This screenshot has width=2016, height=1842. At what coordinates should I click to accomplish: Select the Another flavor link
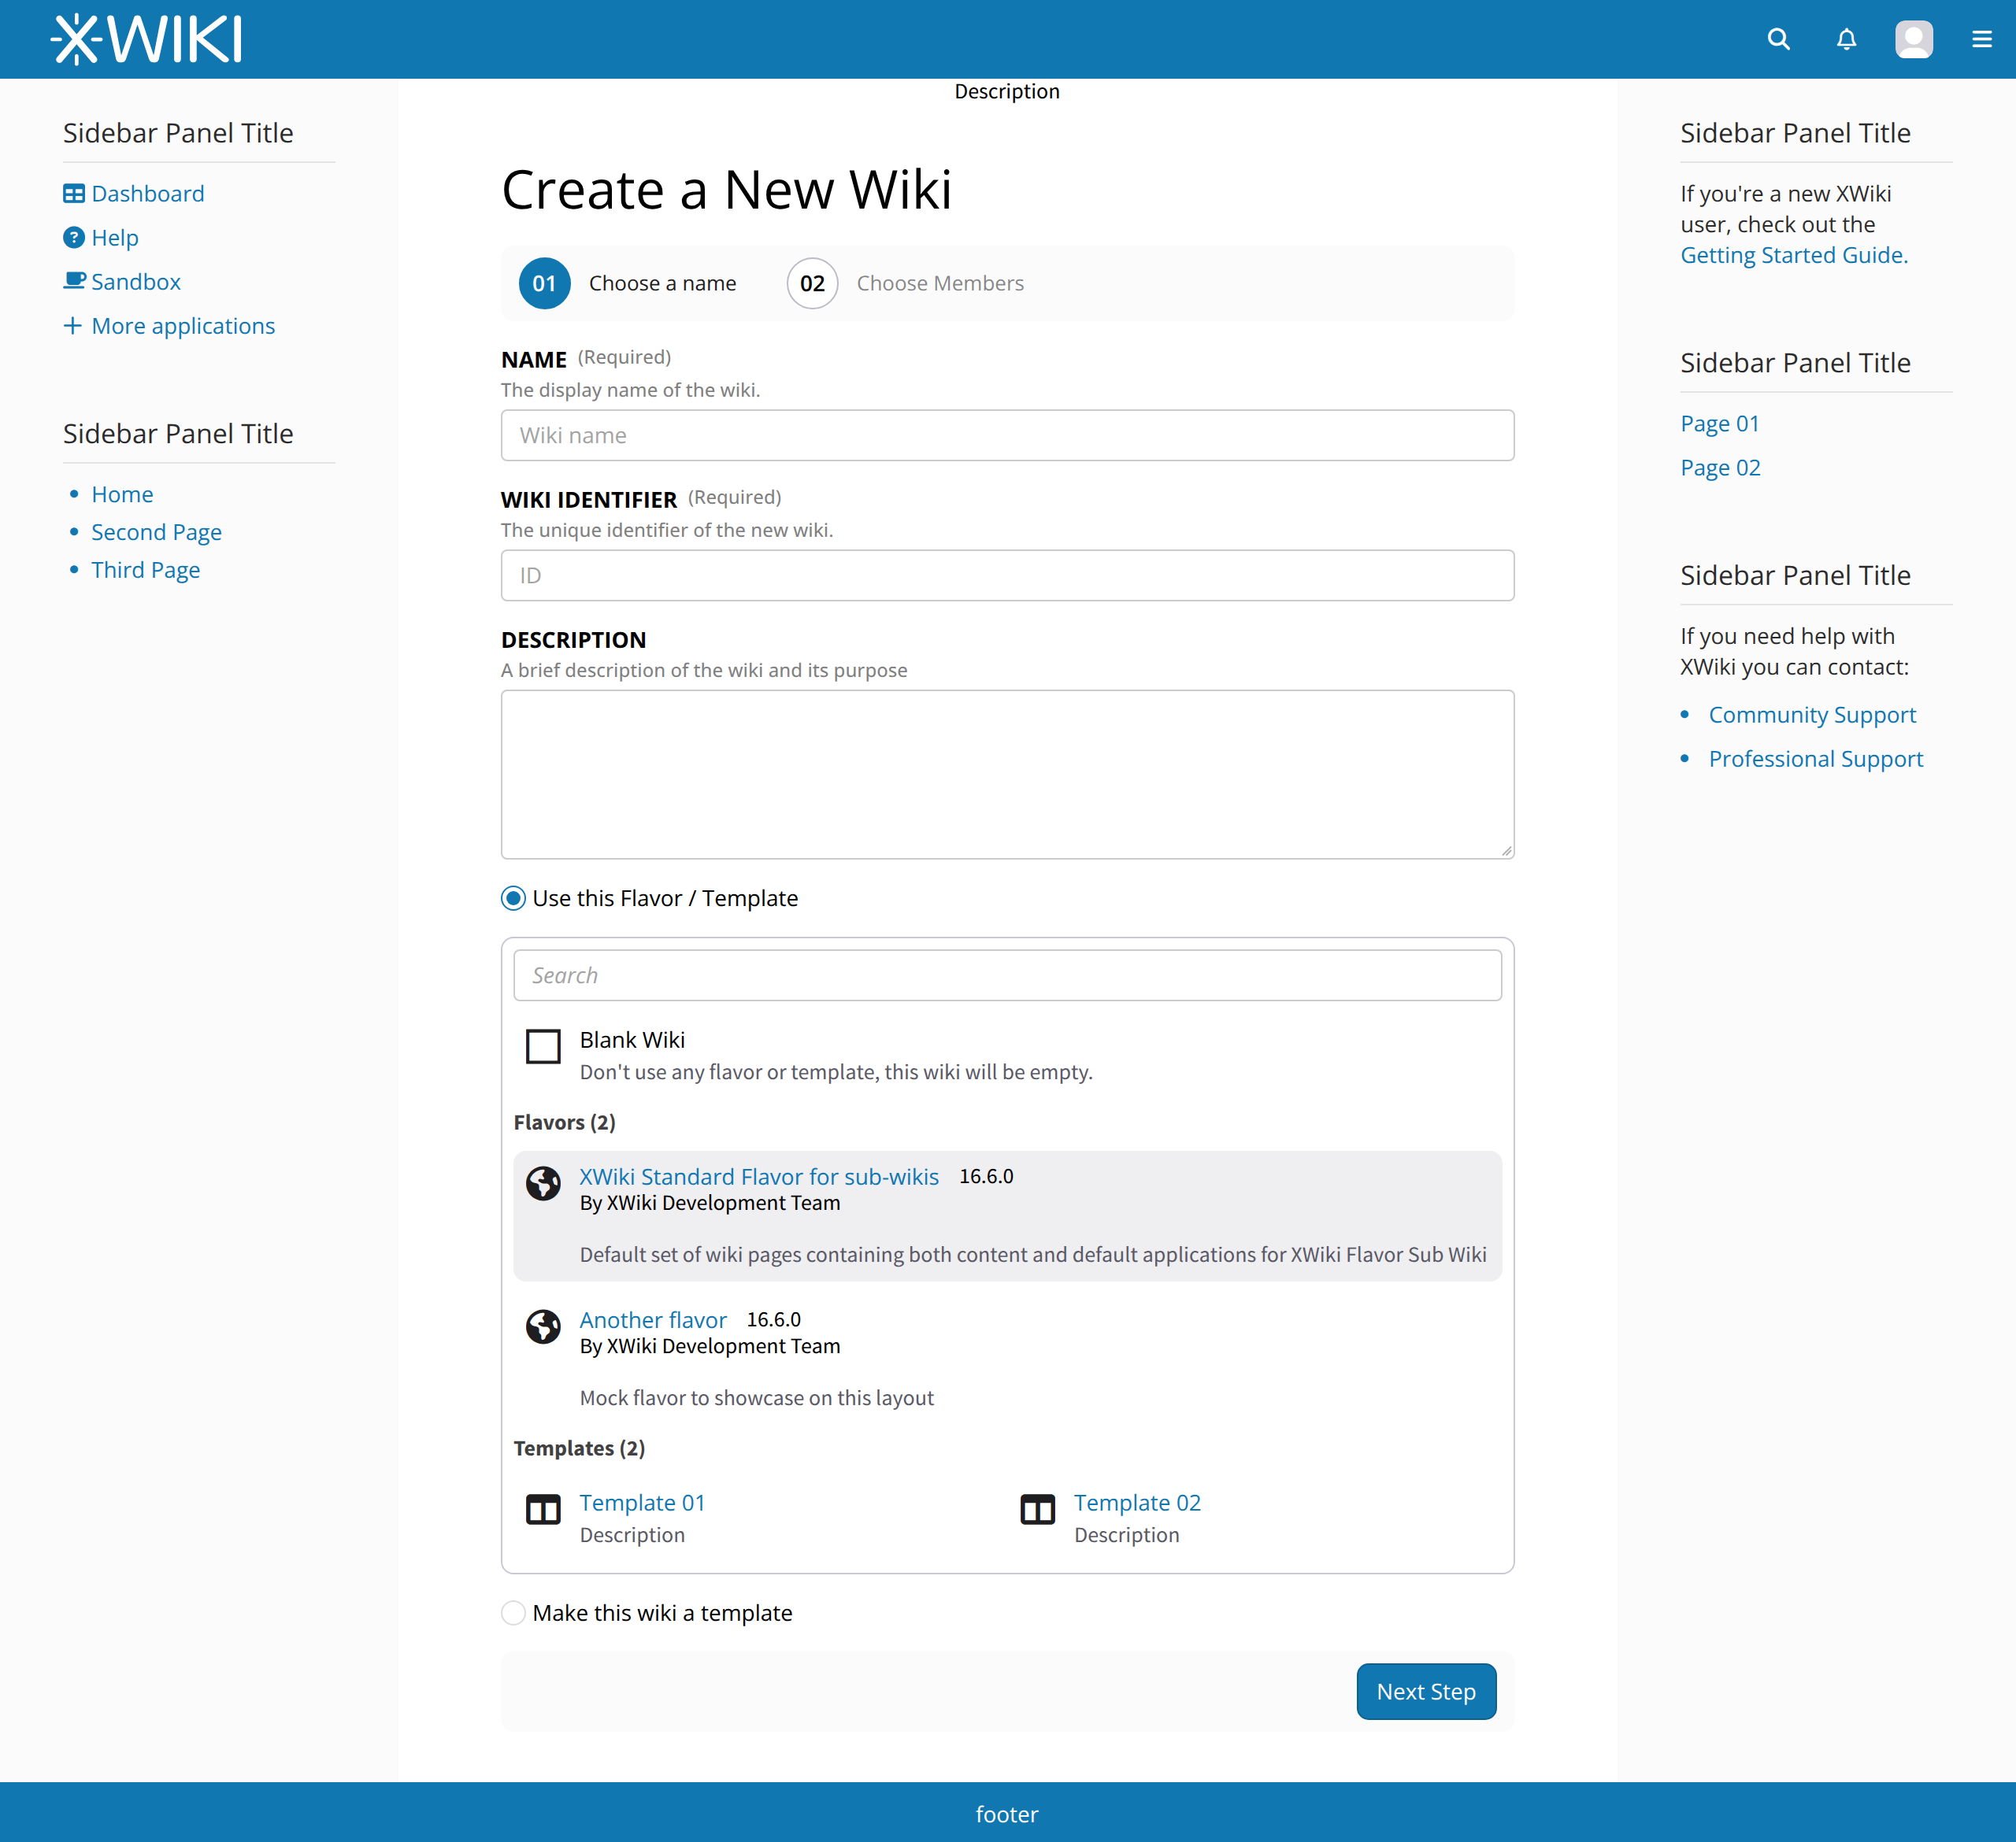(x=653, y=1319)
